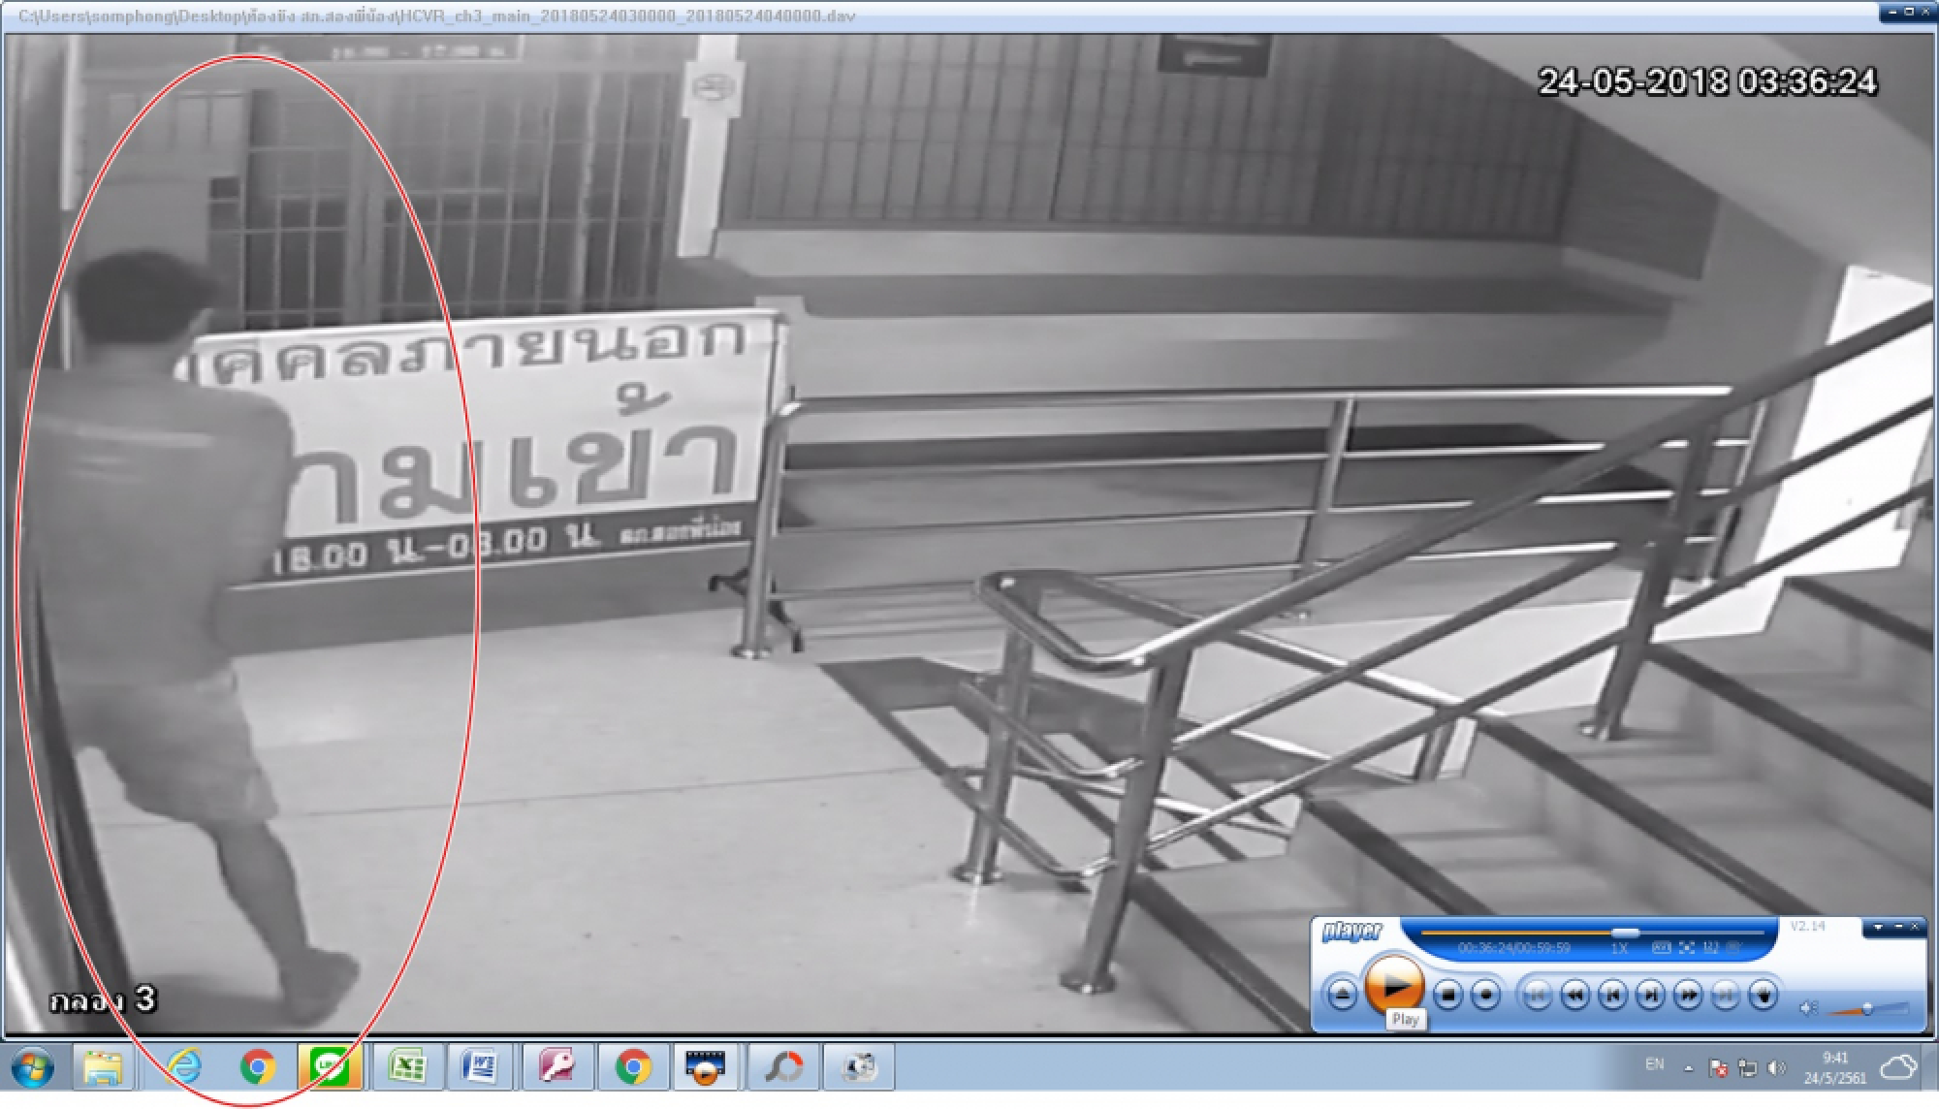The width and height of the screenshot is (1939, 1109).
Task: Adjust the player volume slider
Action: 1866,1009
